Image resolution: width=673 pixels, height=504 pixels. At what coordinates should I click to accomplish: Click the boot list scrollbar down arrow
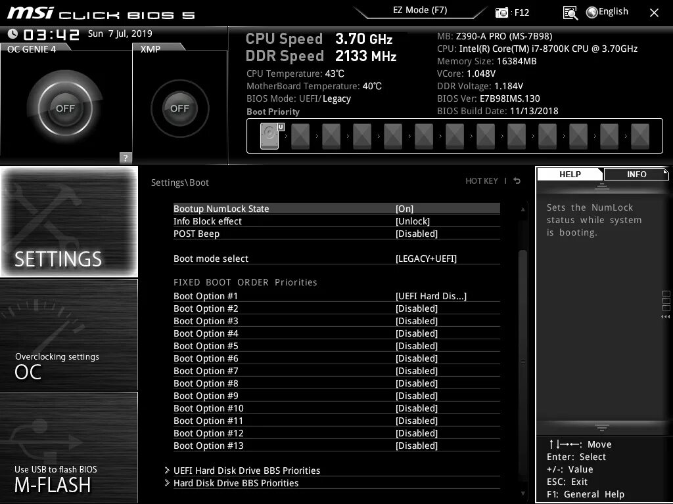[522, 493]
